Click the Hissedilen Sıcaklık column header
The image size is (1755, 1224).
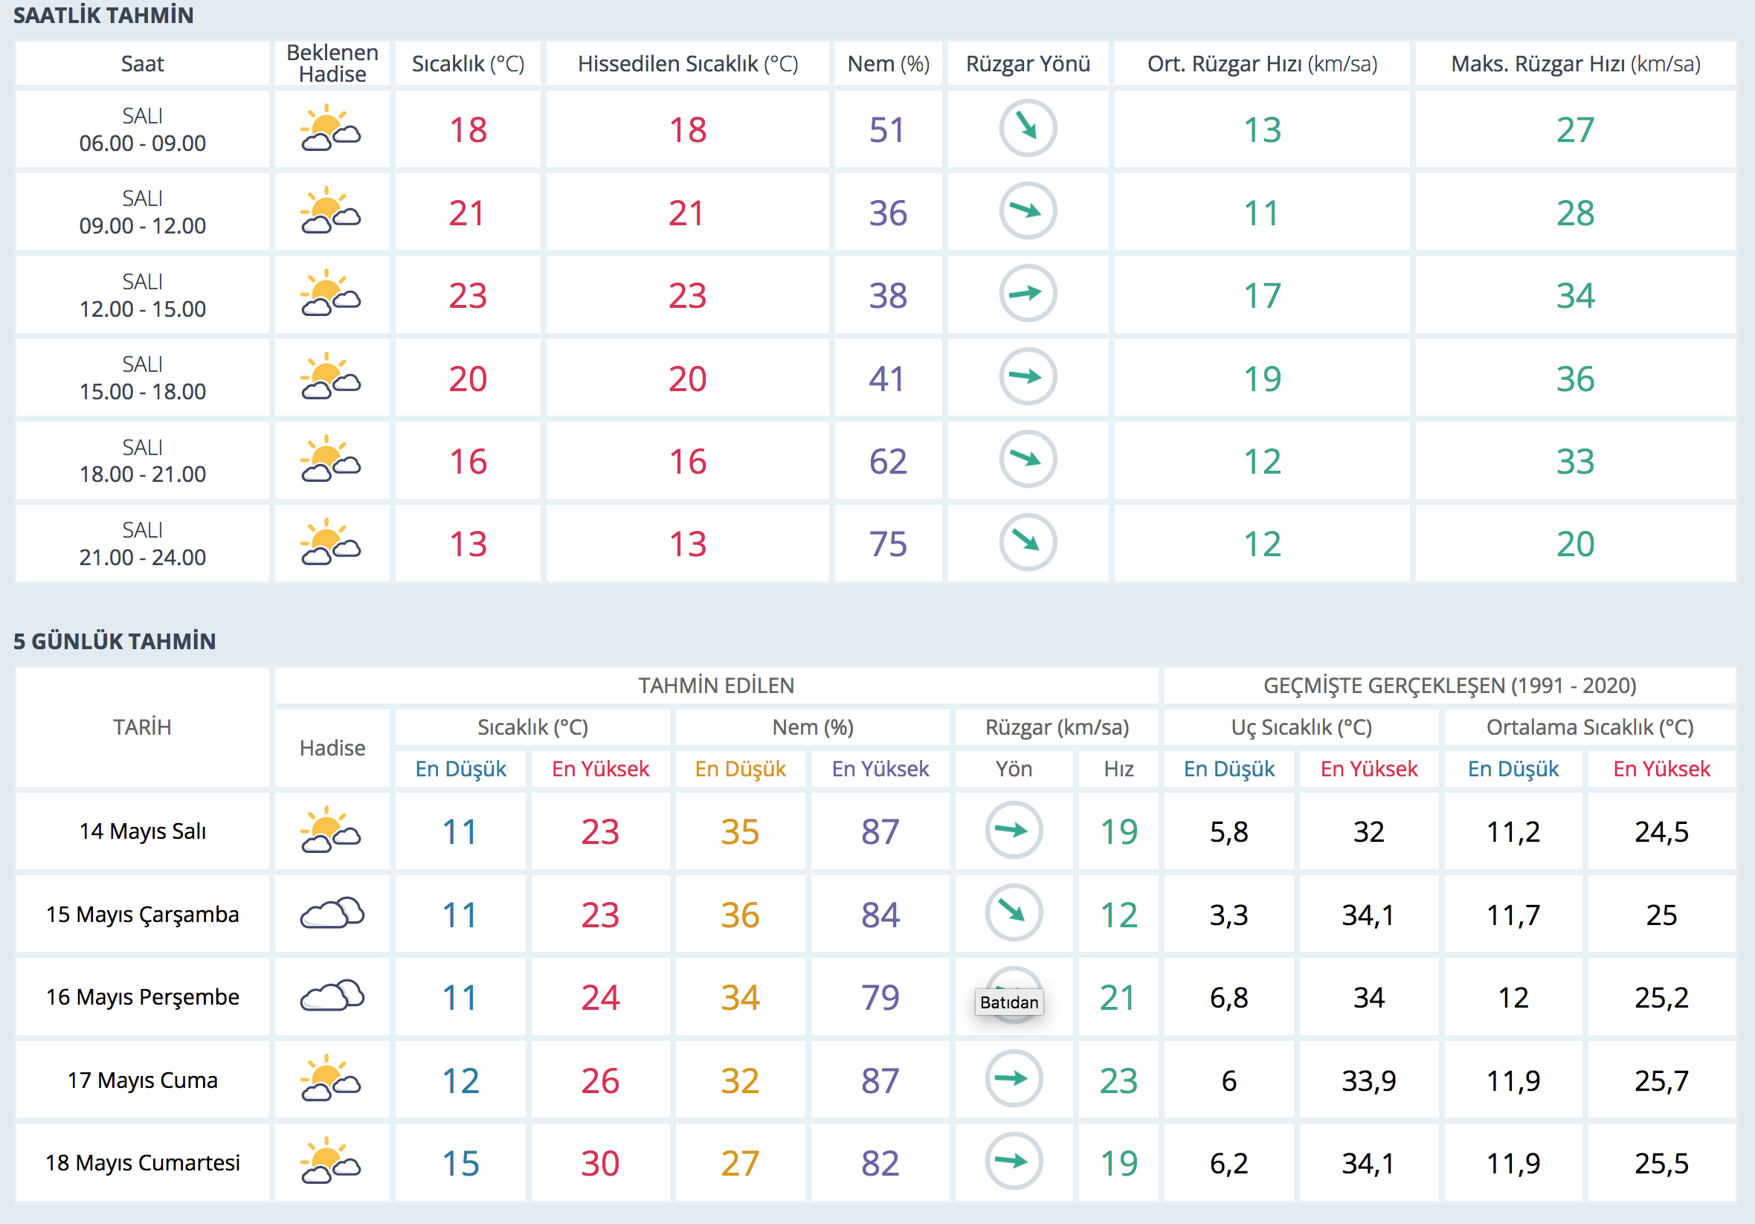[x=687, y=64]
